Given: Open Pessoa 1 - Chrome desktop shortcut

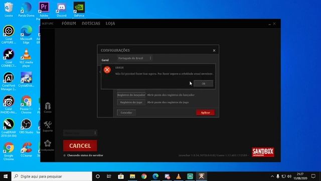Looking at the screenshot, I should [26, 105].
